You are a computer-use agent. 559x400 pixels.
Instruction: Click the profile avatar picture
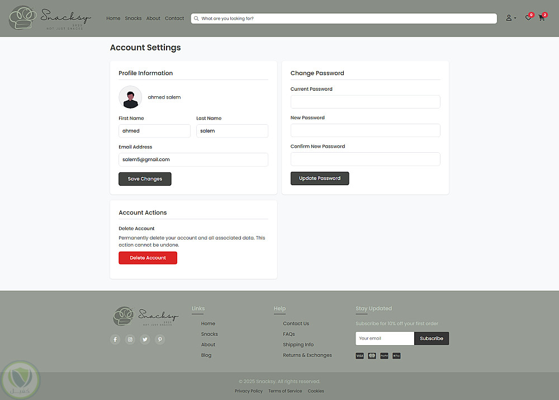130,97
